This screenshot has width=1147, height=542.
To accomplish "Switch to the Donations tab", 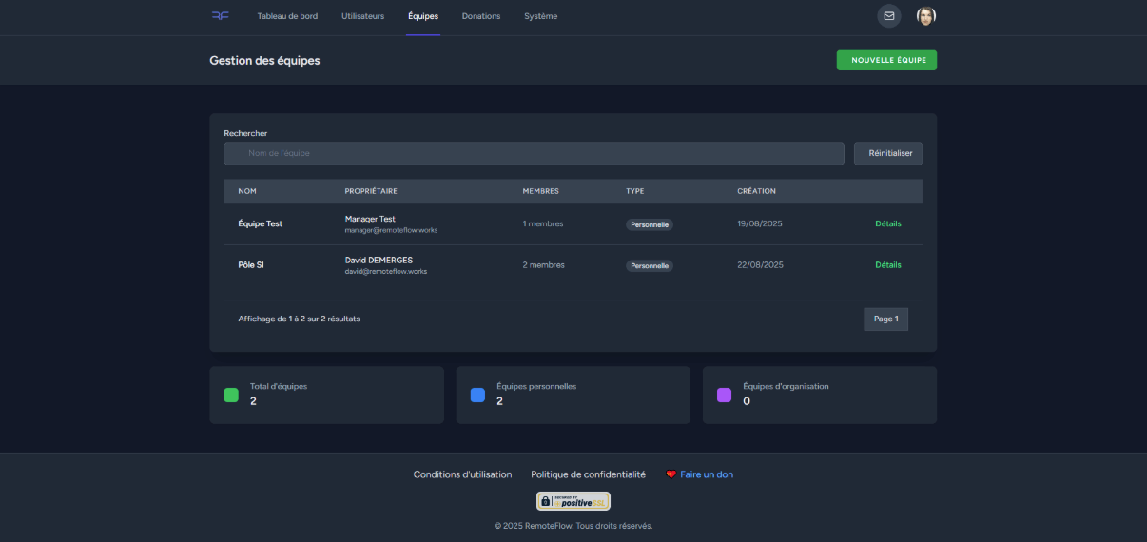I will [x=481, y=16].
